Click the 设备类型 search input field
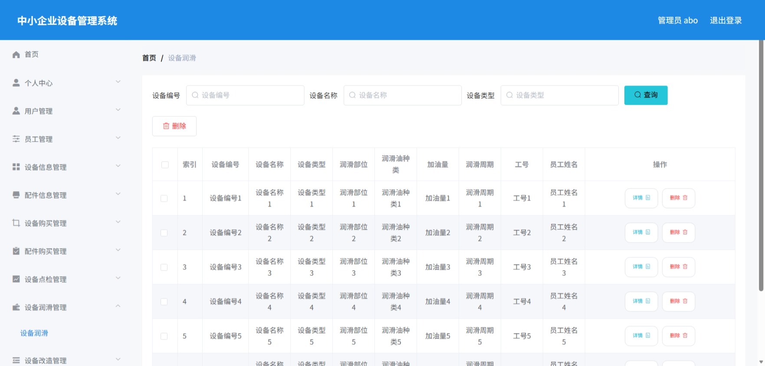Screen dimensions: 765x366 (x=559, y=95)
